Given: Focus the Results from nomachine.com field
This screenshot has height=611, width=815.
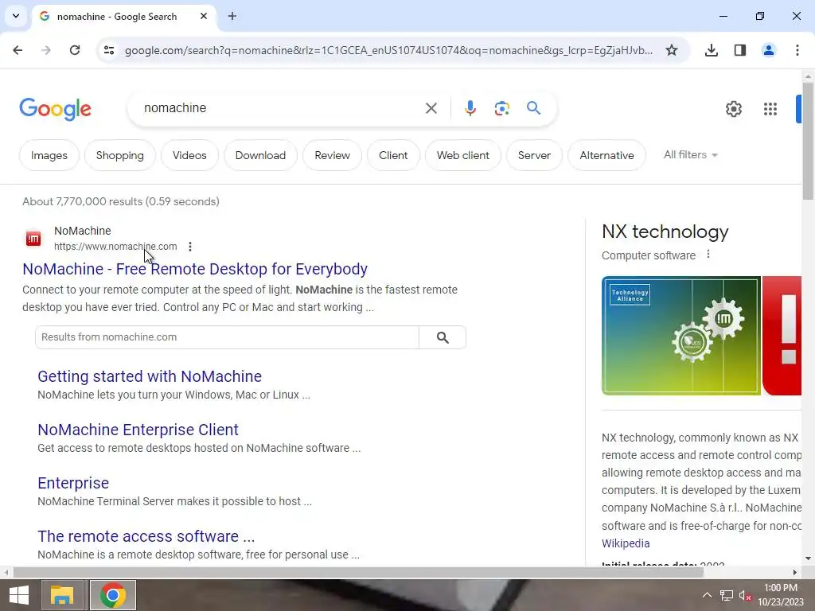Looking at the screenshot, I should pos(227,337).
